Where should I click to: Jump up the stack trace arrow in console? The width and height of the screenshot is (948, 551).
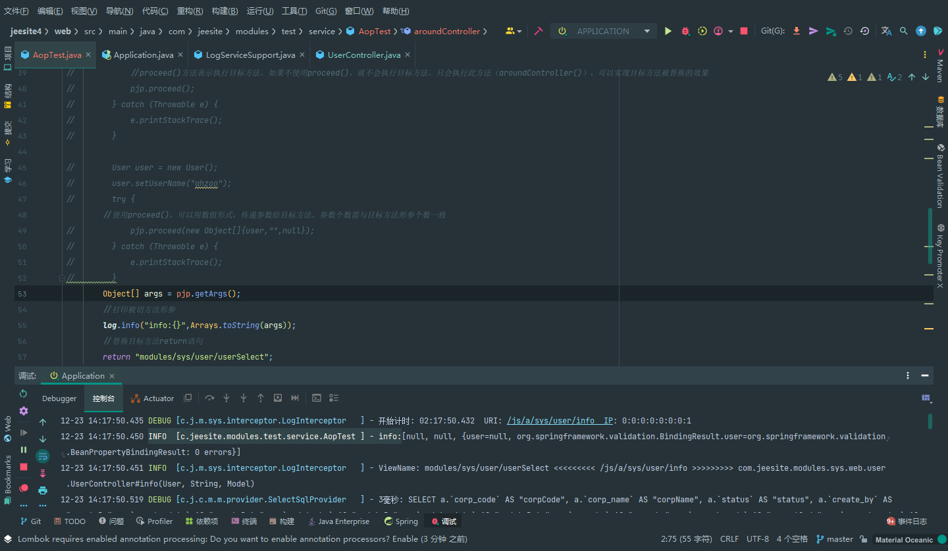pos(43,422)
